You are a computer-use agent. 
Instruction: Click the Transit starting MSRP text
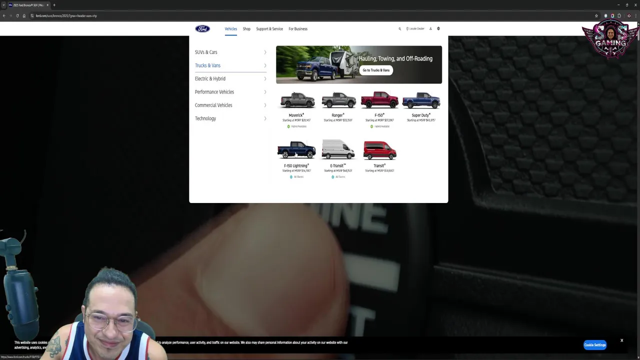379,171
